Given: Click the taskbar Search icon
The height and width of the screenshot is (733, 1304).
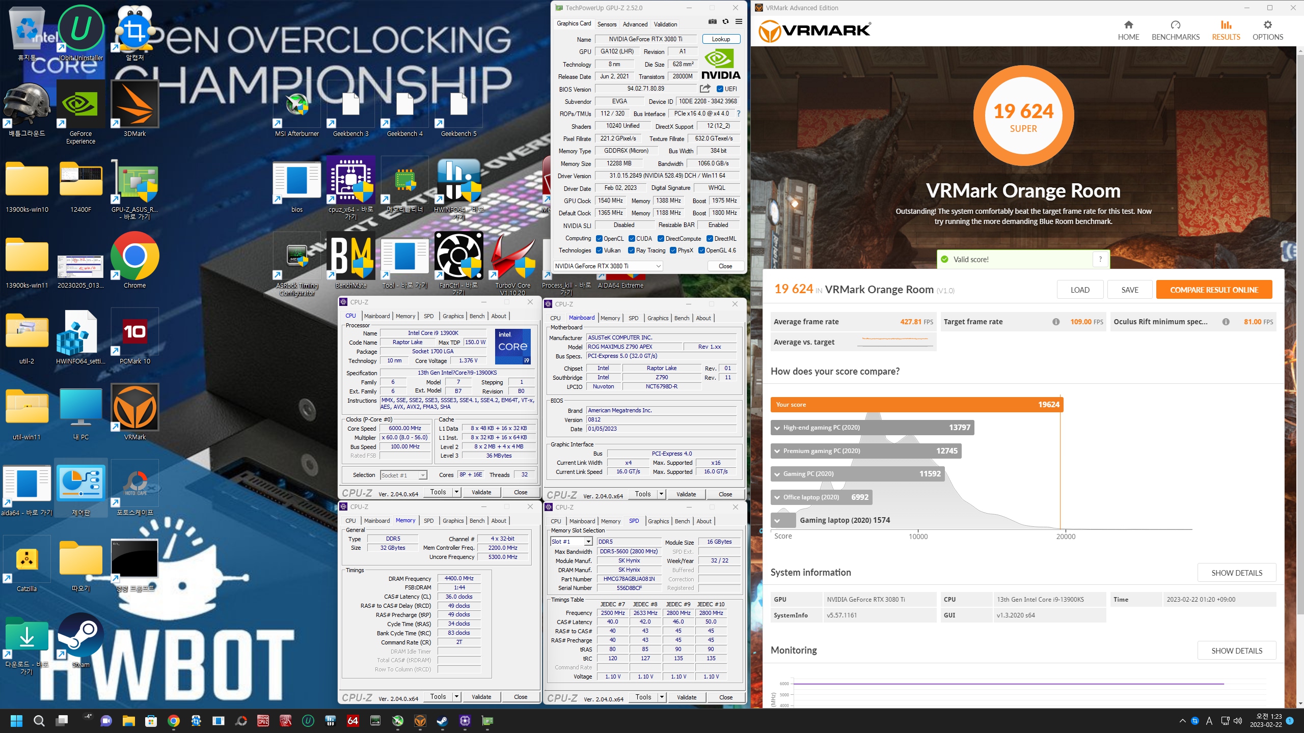Looking at the screenshot, I should pos(39,721).
